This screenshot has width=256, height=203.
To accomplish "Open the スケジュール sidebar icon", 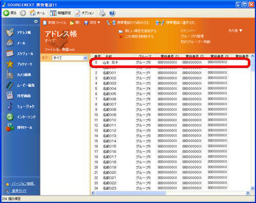I will [x=10, y=54].
